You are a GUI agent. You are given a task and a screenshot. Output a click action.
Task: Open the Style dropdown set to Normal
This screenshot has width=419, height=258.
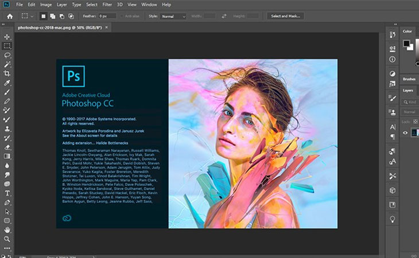click(173, 16)
